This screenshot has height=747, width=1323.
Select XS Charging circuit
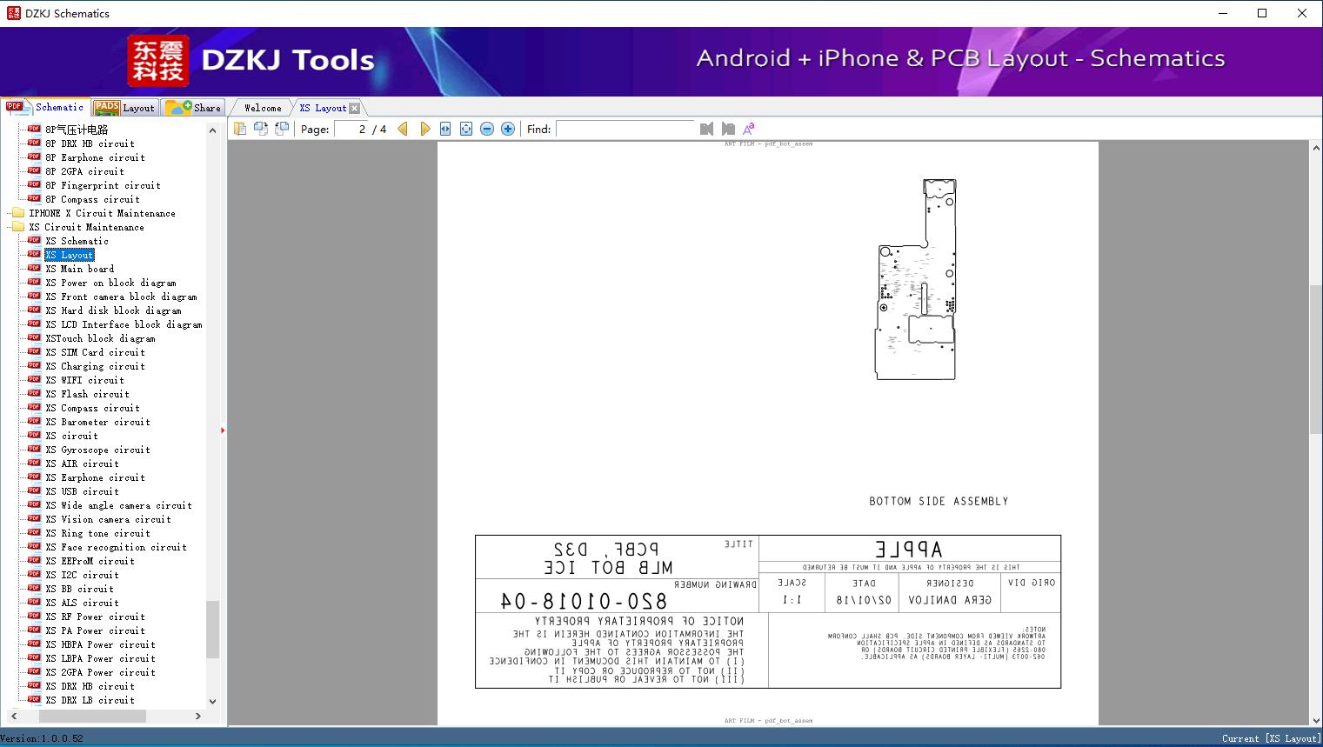pos(95,366)
